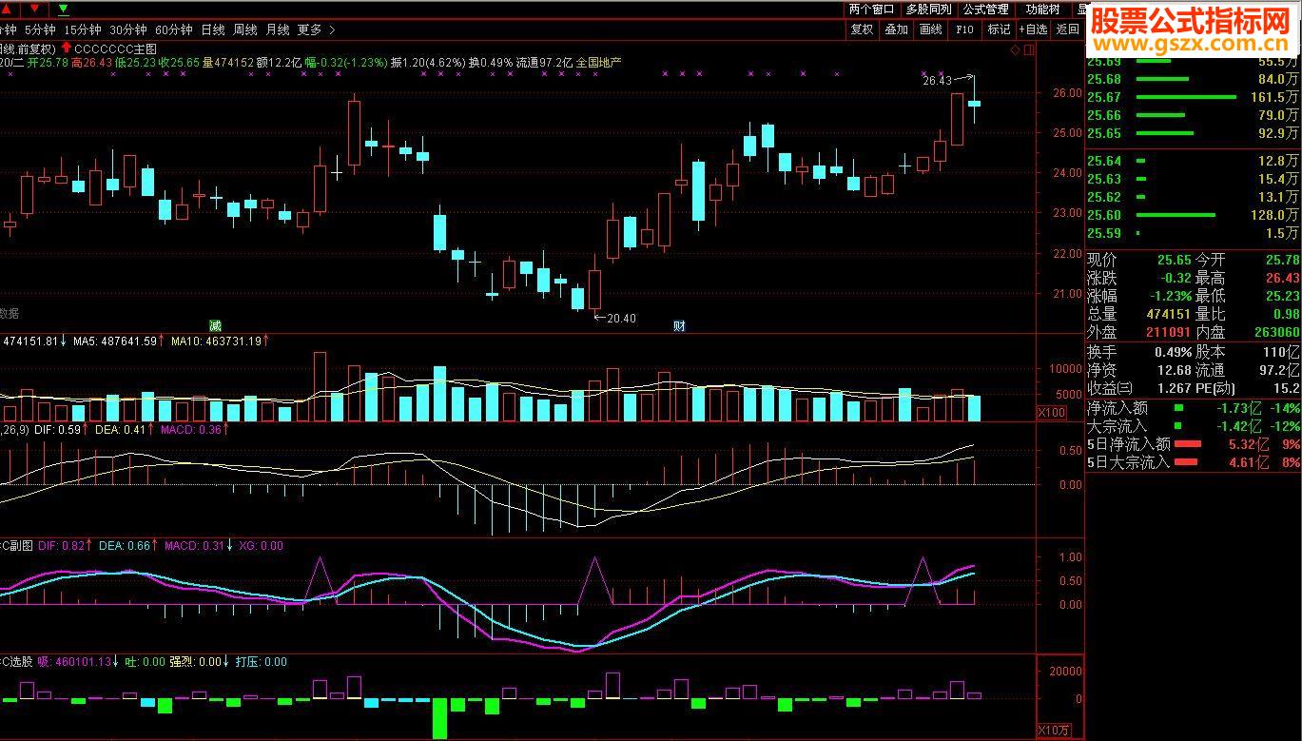Click the 26.43 high price label
The width and height of the screenshot is (1302, 741).
click(x=937, y=82)
